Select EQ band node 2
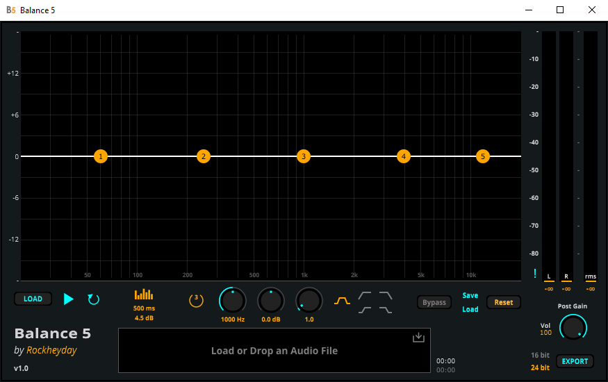Screen dimensions: 608x382 click(204, 156)
